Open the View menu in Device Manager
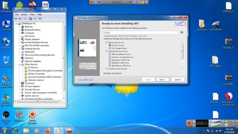The image size is (238, 134). click(x=32, y=15)
